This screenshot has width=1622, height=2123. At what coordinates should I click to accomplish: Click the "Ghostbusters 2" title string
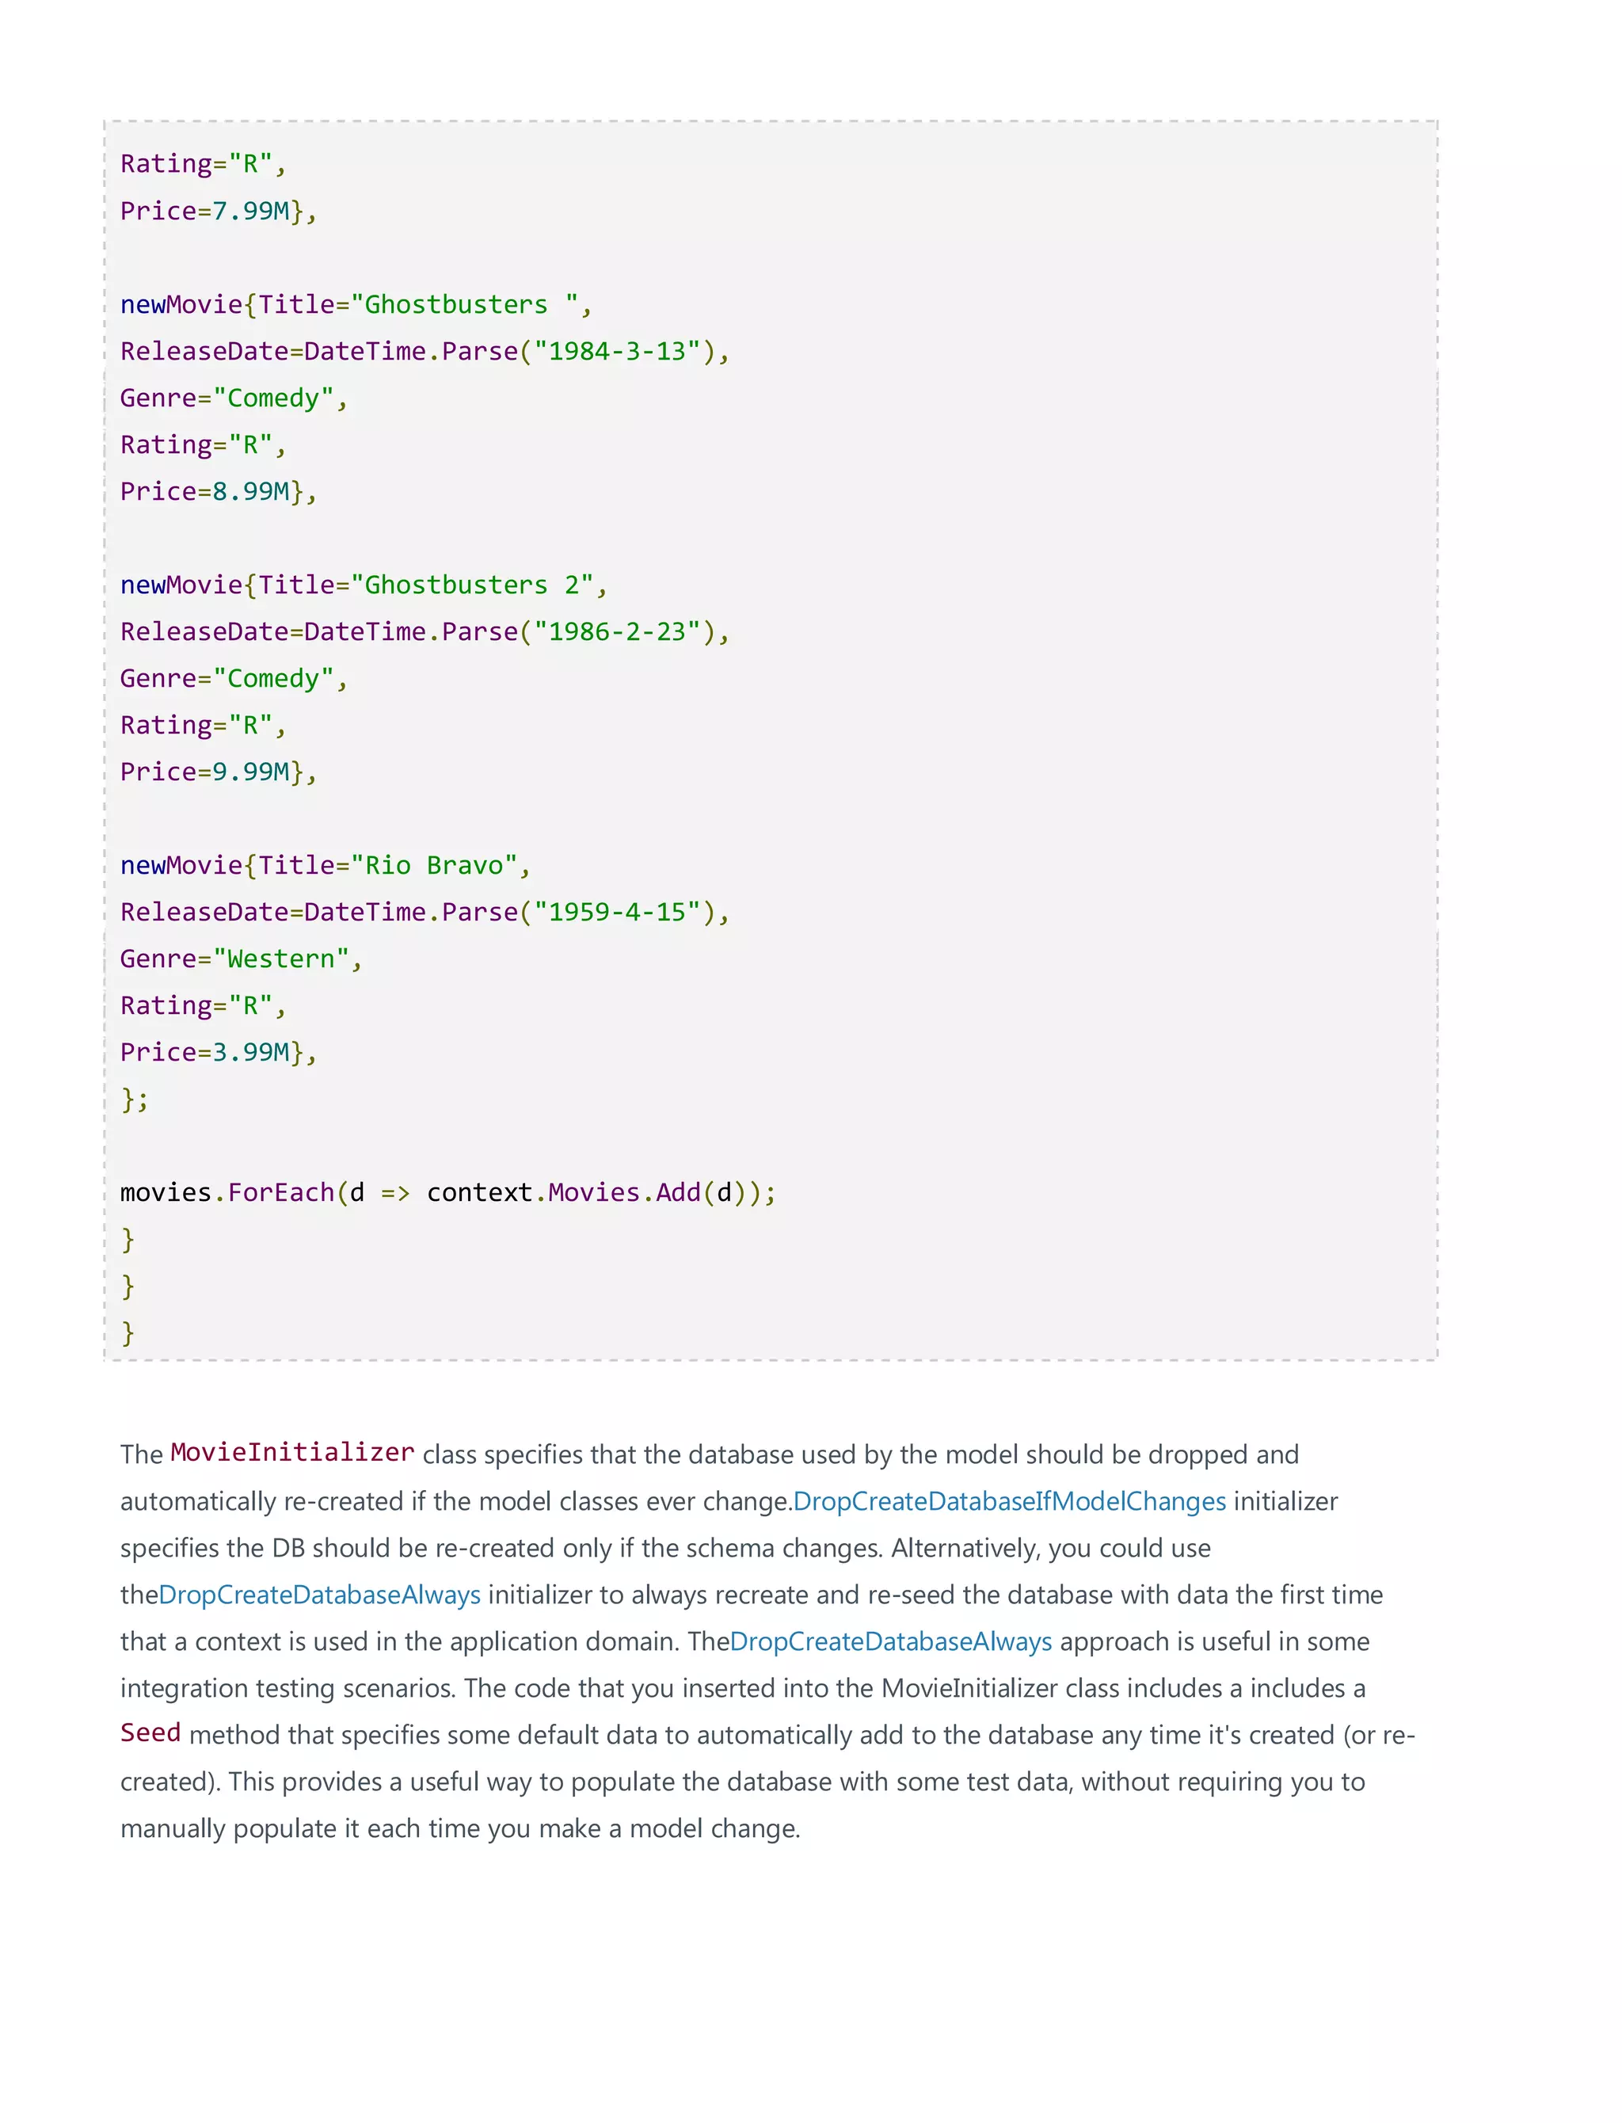[x=471, y=585]
